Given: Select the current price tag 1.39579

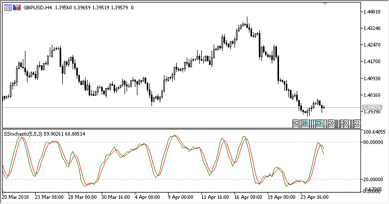Looking at the screenshot, I should click(x=372, y=108).
